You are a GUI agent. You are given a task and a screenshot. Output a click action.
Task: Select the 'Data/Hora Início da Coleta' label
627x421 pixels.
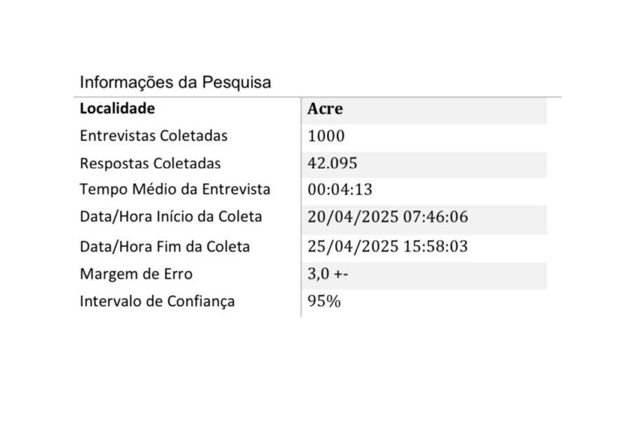click(171, 217)
